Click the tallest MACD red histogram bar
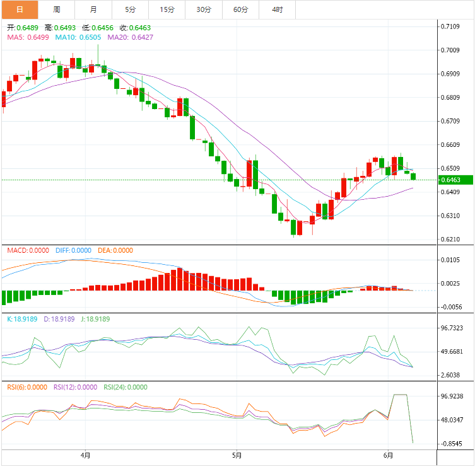The width and height of the screenshot is (475, 469). [180, 279]
